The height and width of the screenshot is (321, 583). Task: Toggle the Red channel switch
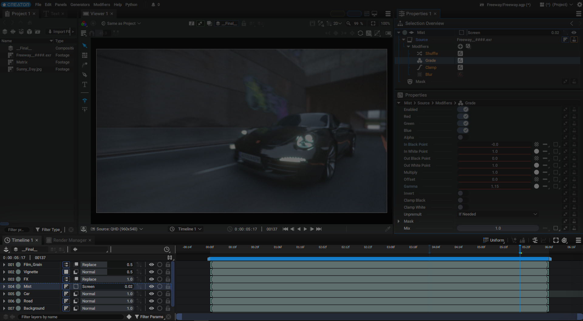click(463, 116)
